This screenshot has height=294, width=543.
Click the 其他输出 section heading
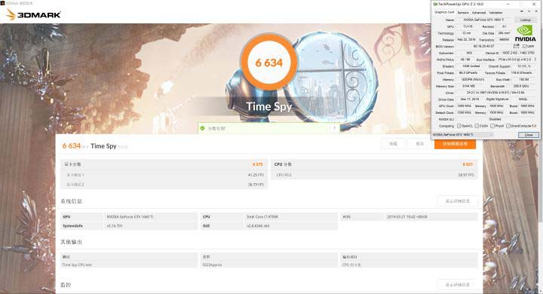tap(71, 242)
